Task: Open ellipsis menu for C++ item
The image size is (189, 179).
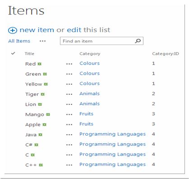Action: click(x=69, y=165)
